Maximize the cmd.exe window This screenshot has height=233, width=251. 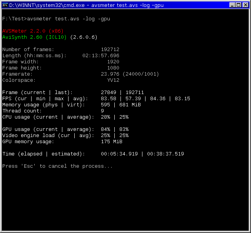point(239,5)
